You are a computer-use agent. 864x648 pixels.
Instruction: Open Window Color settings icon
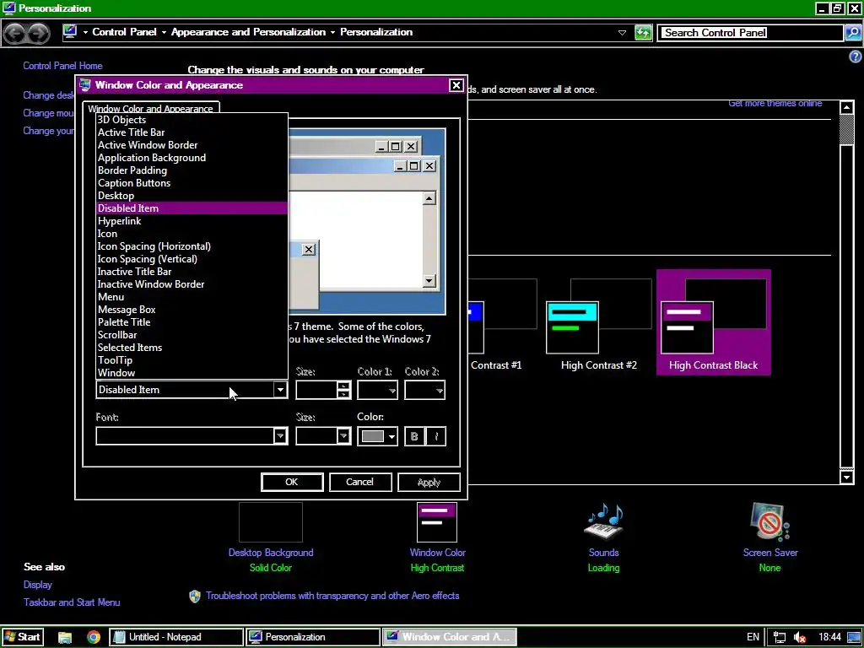pos(437,522)
